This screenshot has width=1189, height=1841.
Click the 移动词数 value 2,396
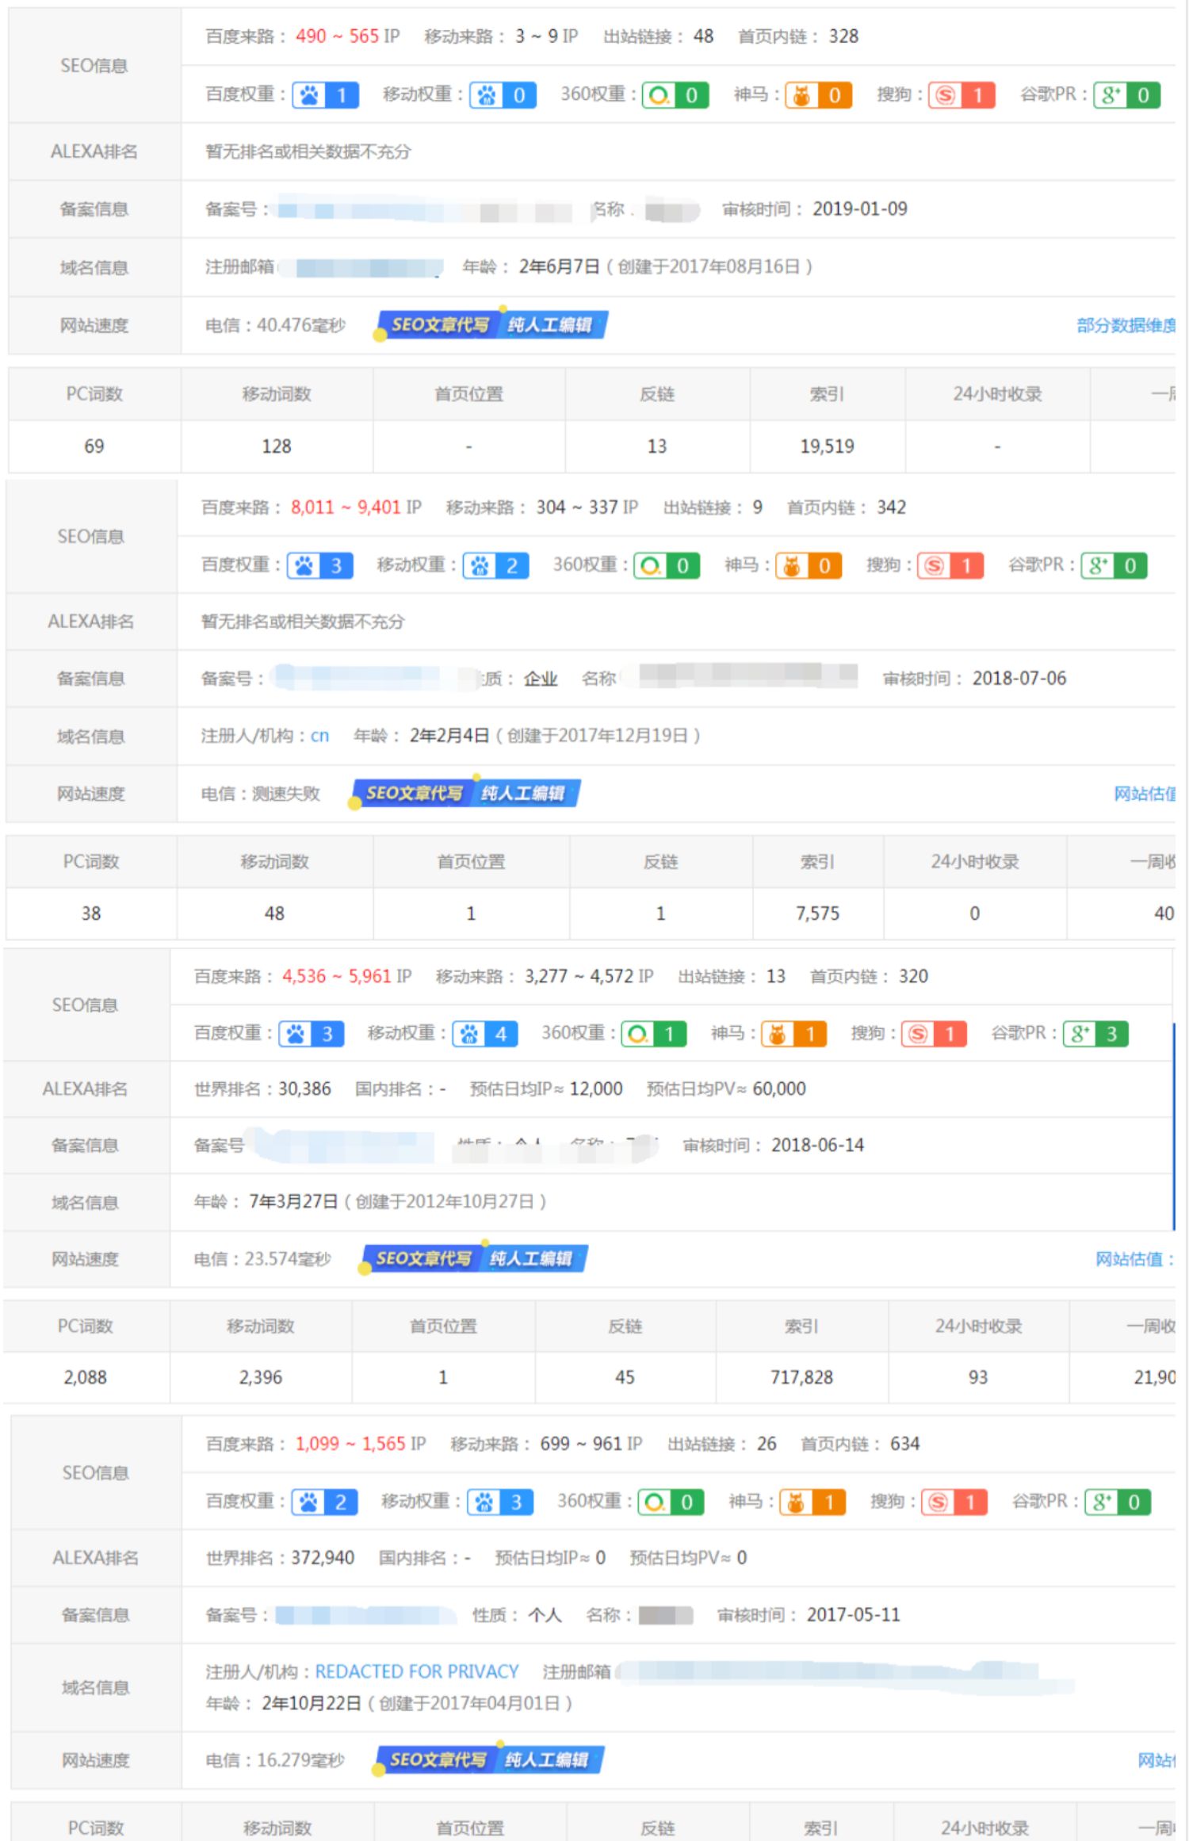261,1377
